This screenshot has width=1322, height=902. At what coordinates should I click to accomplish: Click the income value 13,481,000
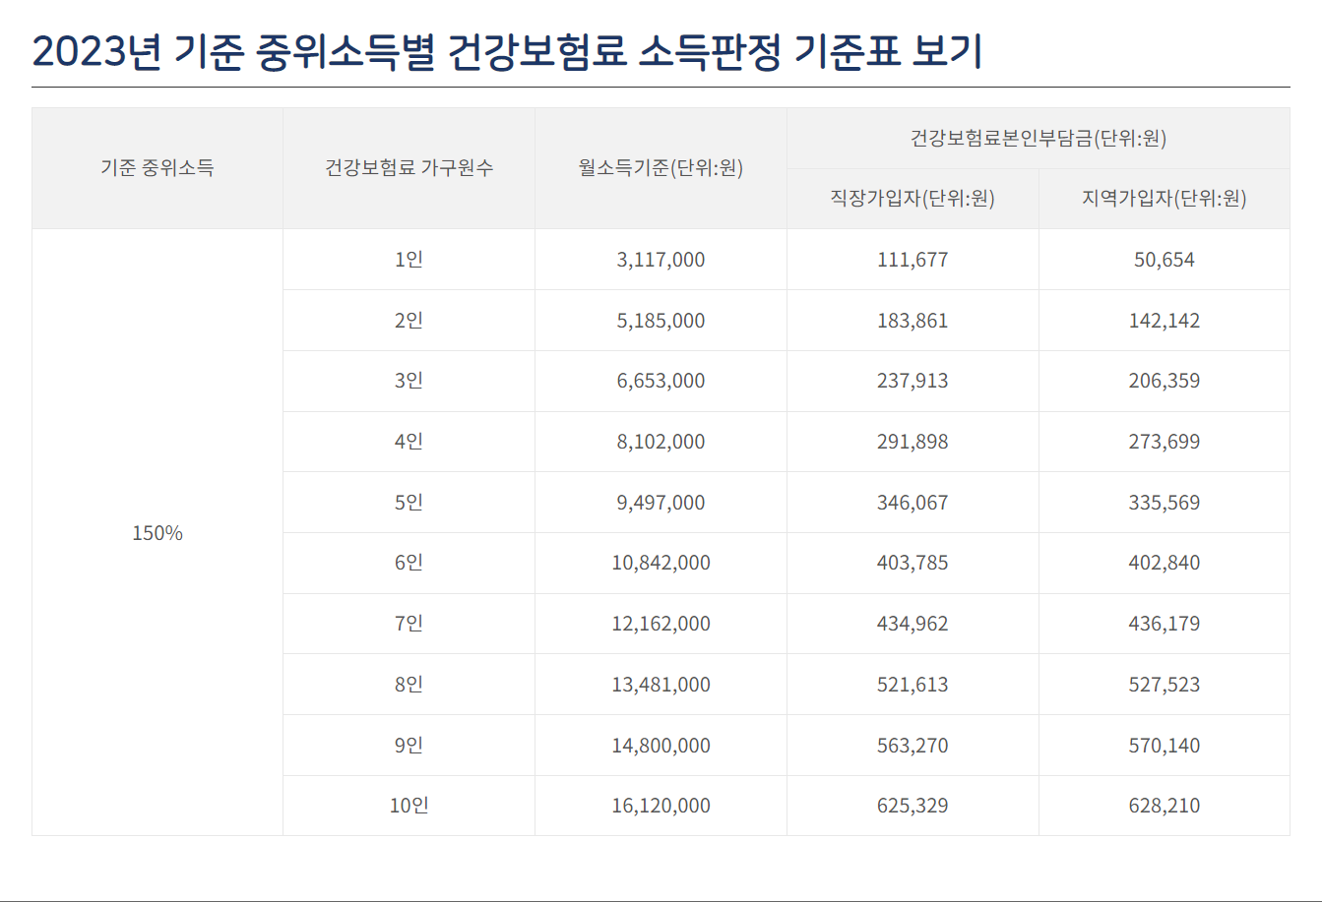[661, 685]
